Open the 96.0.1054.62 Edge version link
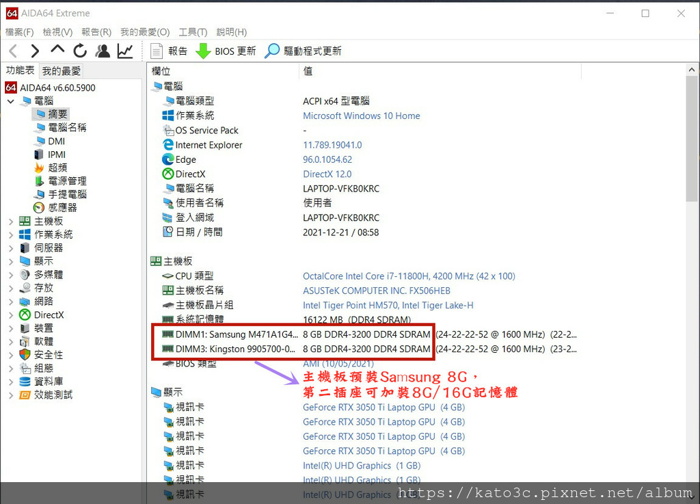This screenshot has width=700, height=504. (x=327, y=159)
